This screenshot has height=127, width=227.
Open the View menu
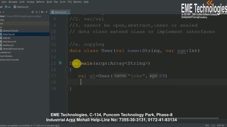[x=4, y=2]
